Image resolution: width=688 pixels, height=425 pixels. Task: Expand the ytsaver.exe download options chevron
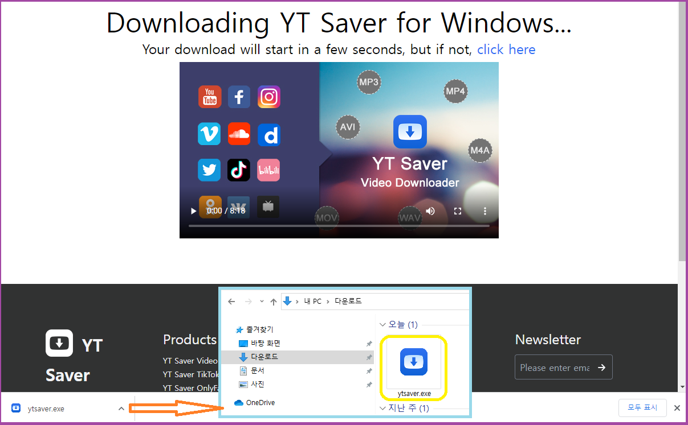(121, 409)
